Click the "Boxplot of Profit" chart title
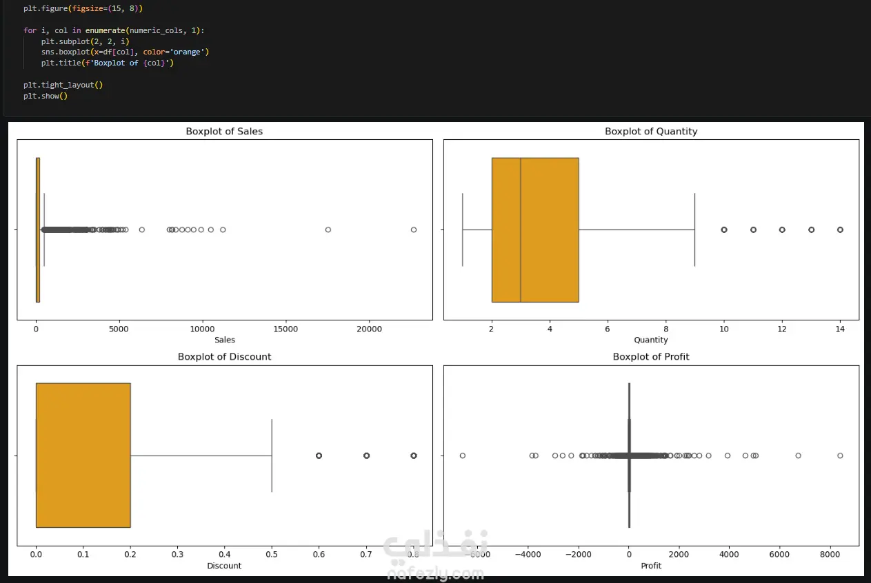The image size is (871, 583). click(x=651, y=356)
